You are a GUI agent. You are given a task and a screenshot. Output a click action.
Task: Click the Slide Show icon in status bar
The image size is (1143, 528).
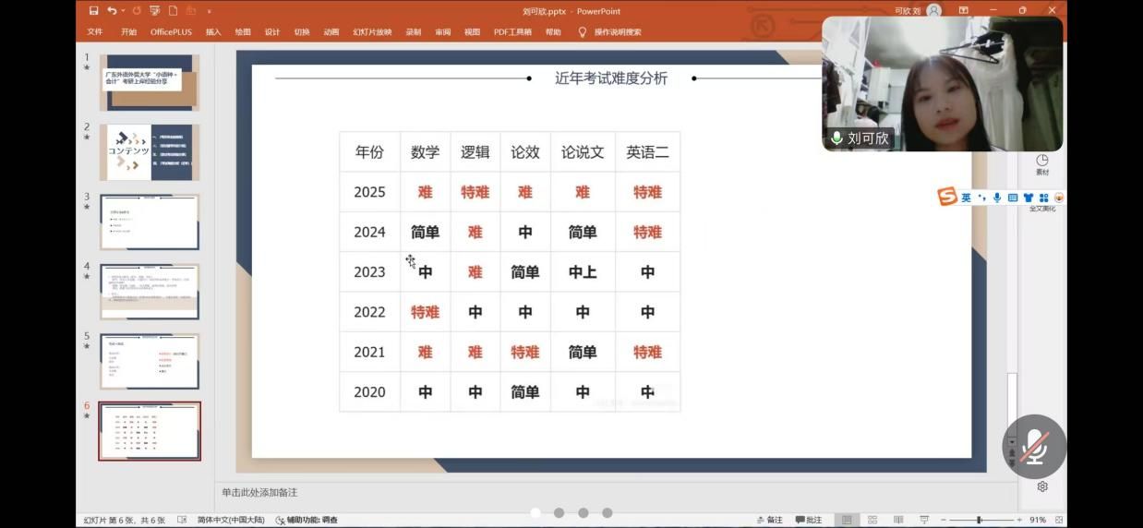[924, 520]
